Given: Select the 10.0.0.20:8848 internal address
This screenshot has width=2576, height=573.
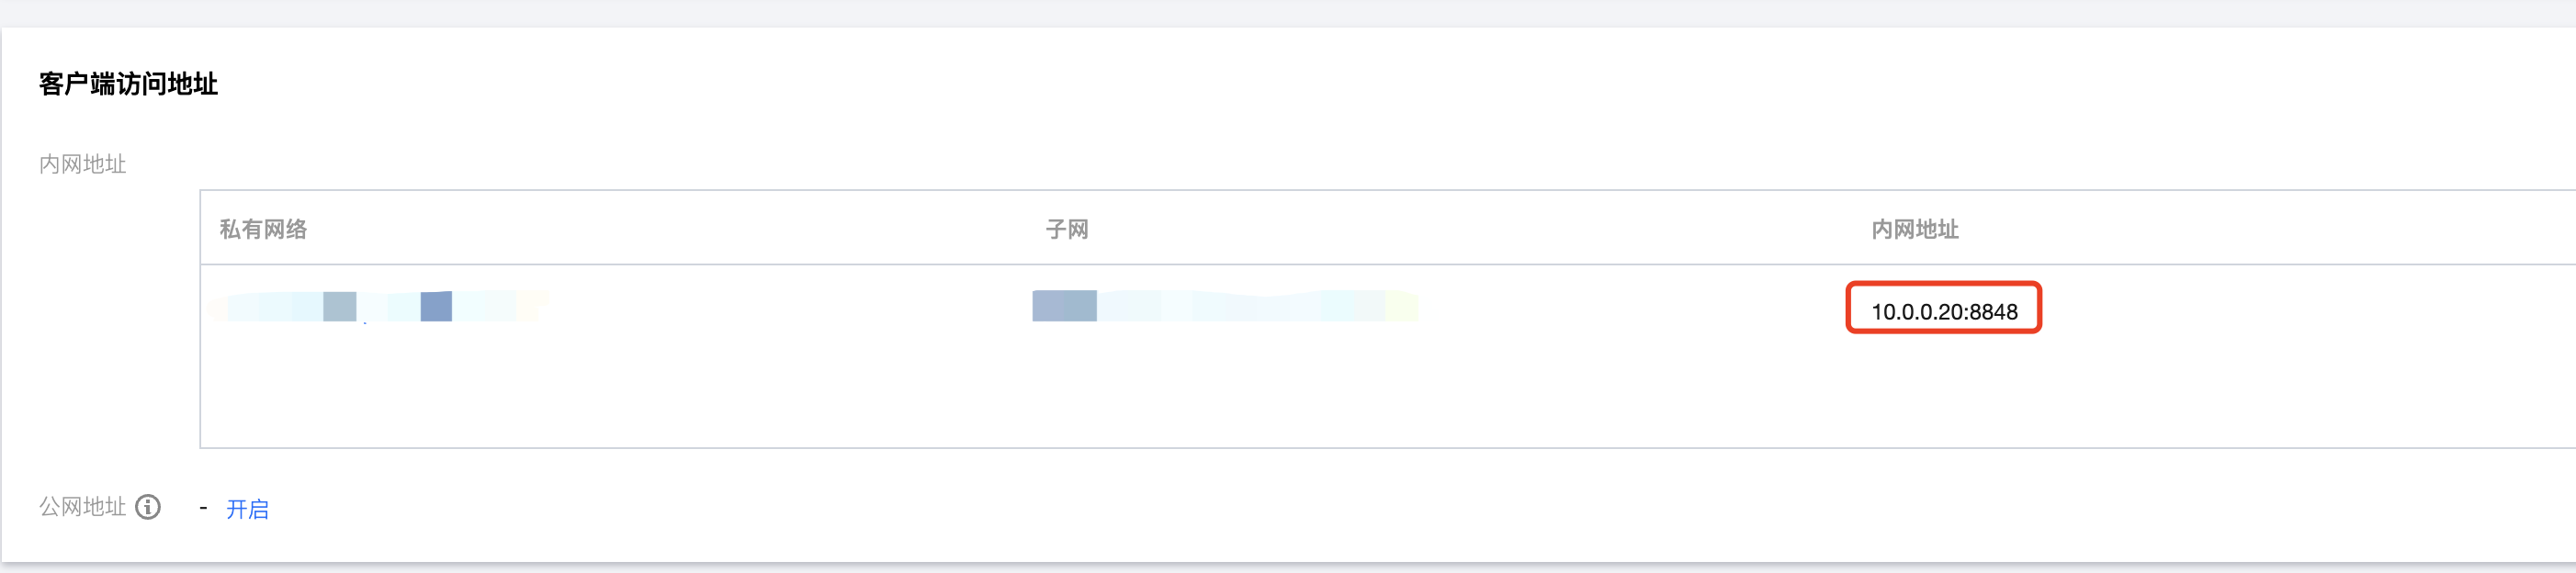Looking at the screenshot, I should click(1943, 312).
